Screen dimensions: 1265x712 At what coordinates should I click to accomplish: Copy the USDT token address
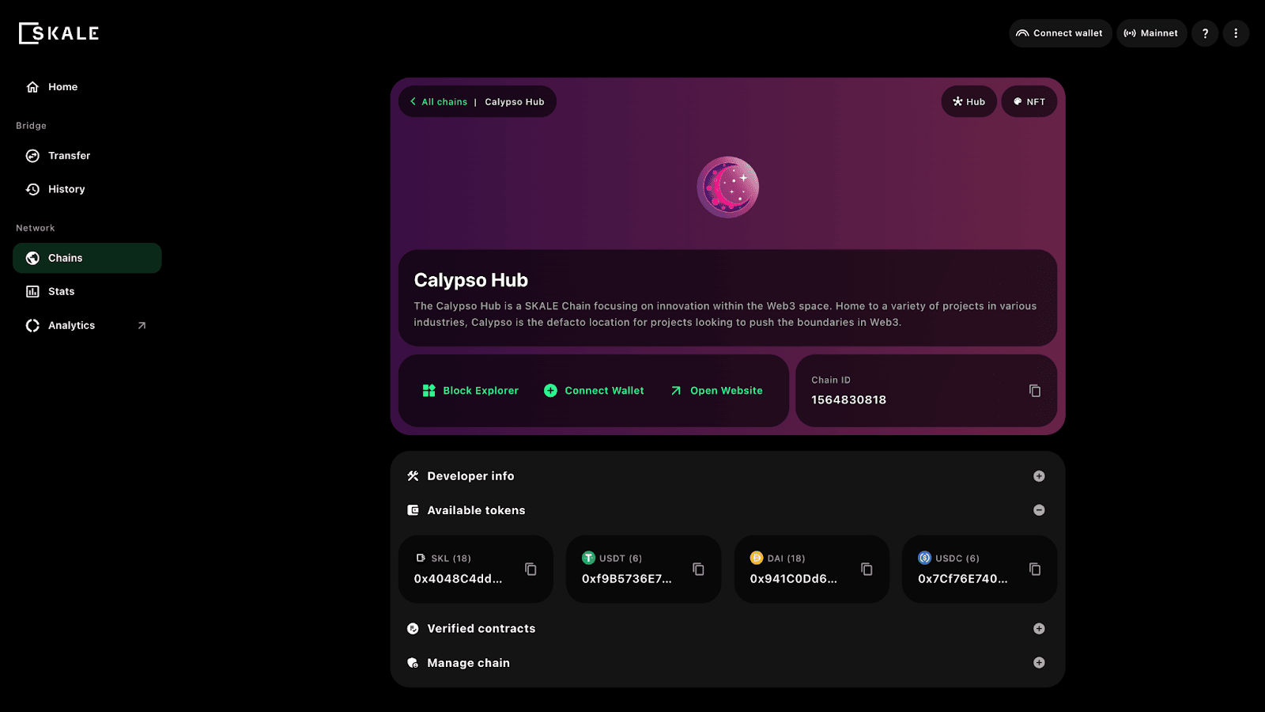pos(698,570)
